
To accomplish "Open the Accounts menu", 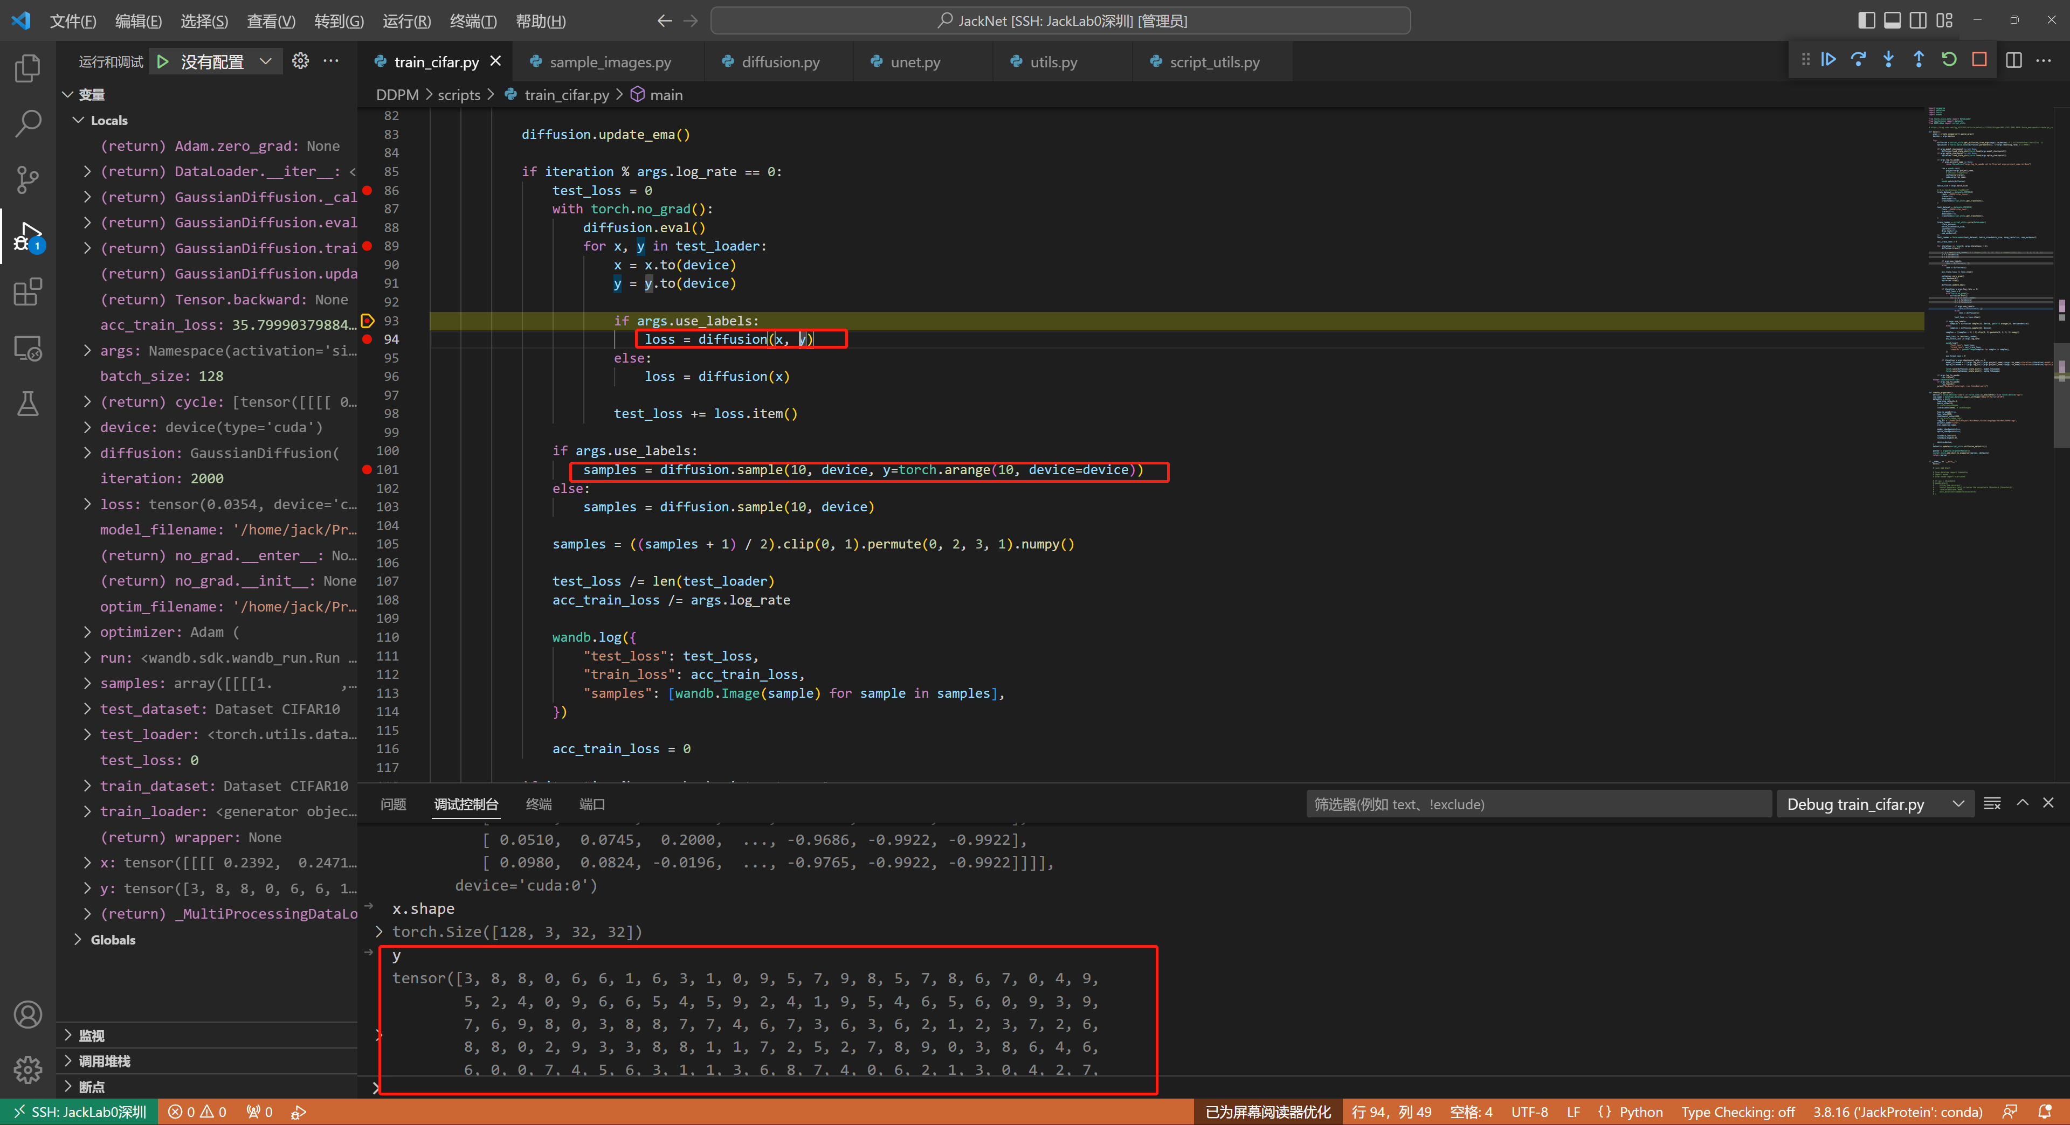I will [x=28, y=1014].
